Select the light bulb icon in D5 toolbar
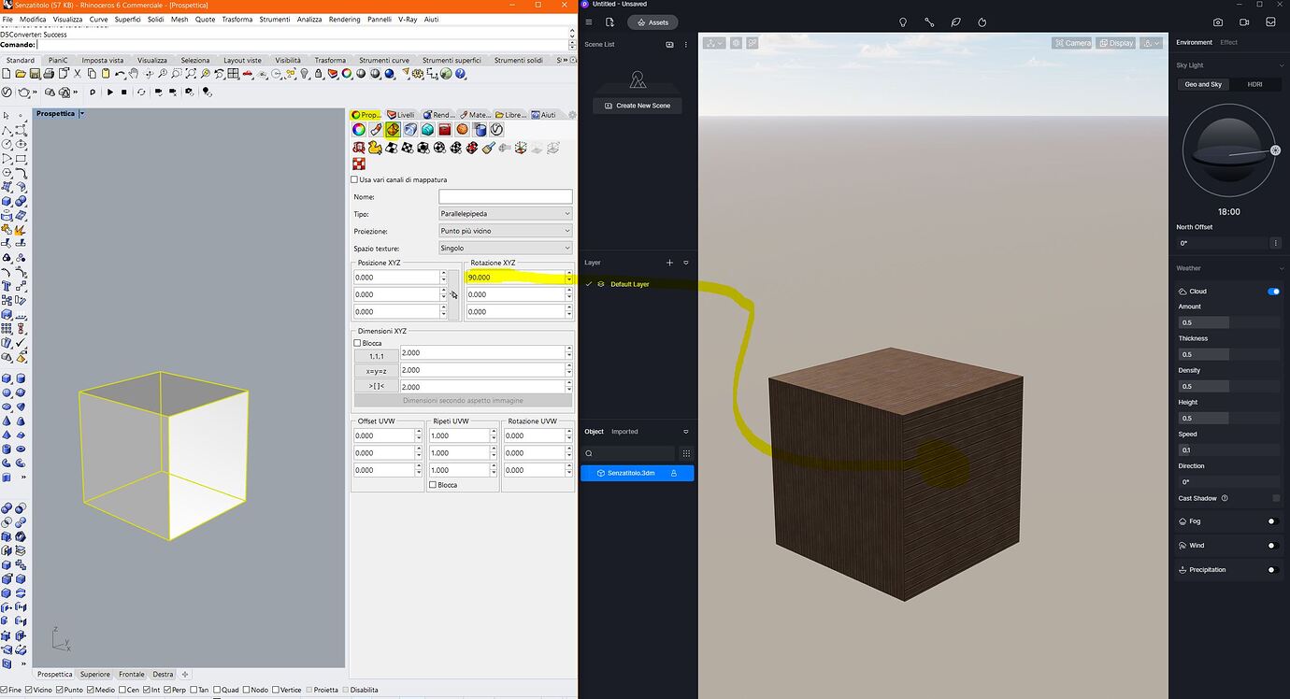This screenshot has width=1290, height=699. click(902, 21)
